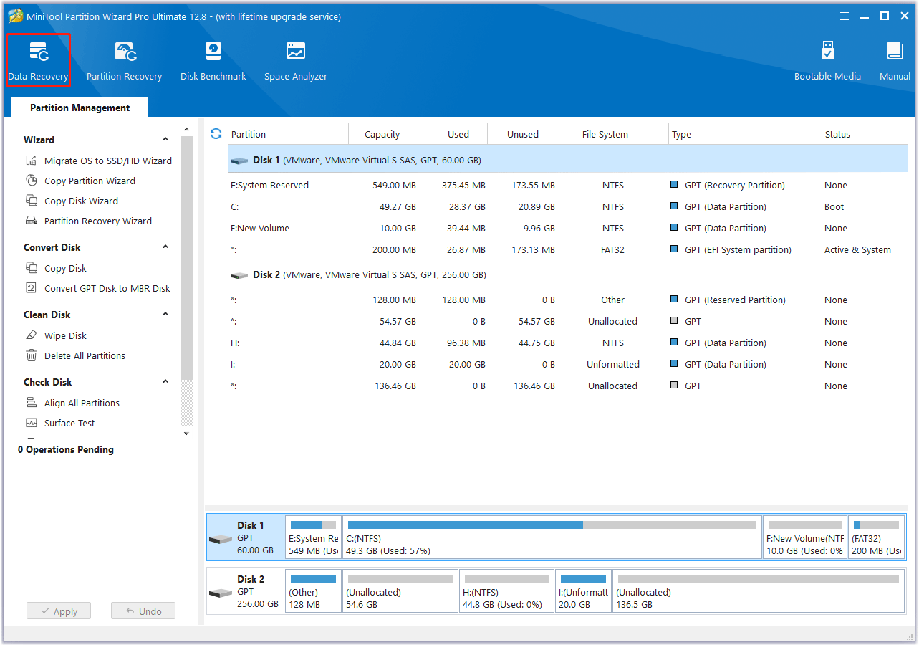Open the Disk Benchmark tool

pyautogui.click(x=213, y=59)
